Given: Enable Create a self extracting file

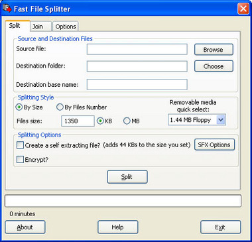Looking at the screenshot, I should pos(20,145).
